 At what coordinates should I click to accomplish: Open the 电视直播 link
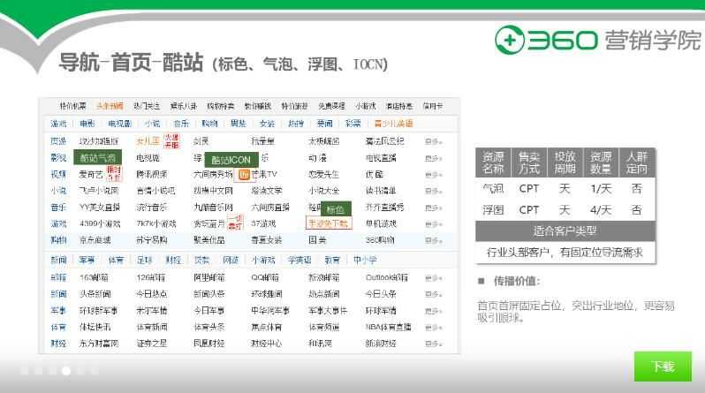point(381,158)
